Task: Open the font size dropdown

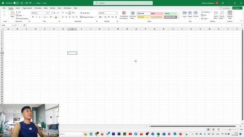Action: (x=52, y=13)
